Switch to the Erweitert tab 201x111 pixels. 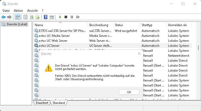[42, 103]
